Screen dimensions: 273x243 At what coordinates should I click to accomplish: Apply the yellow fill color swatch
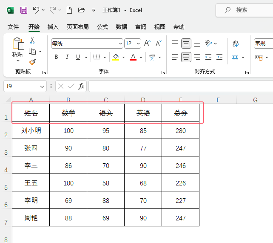(116, 57)
